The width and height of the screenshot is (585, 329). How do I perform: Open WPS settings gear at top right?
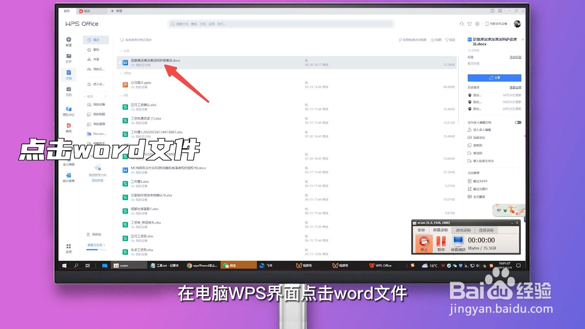(477, 23)
